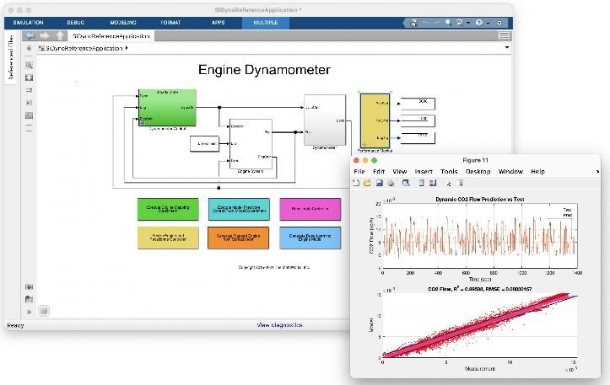
Task: Select the Engine System block
Action: 251,144
